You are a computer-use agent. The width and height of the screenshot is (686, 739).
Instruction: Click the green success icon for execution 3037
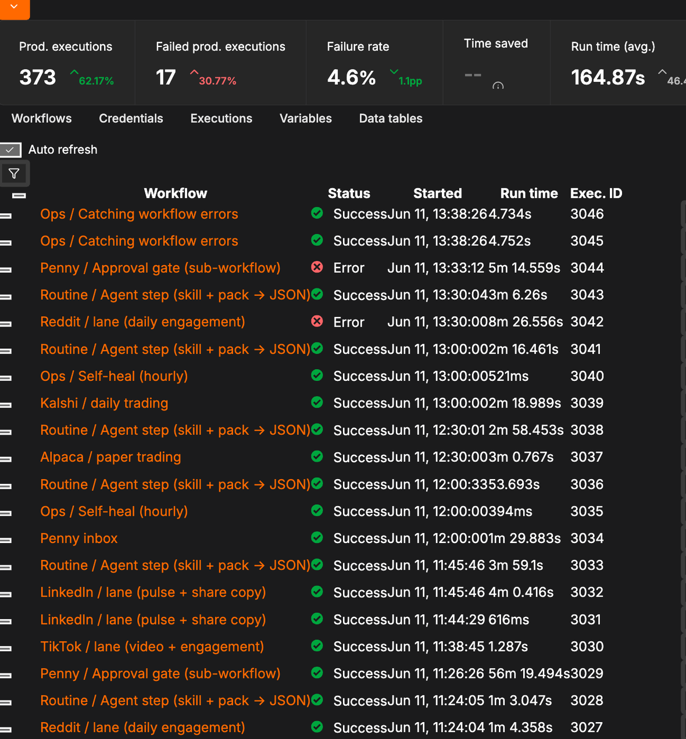(317, 456)
